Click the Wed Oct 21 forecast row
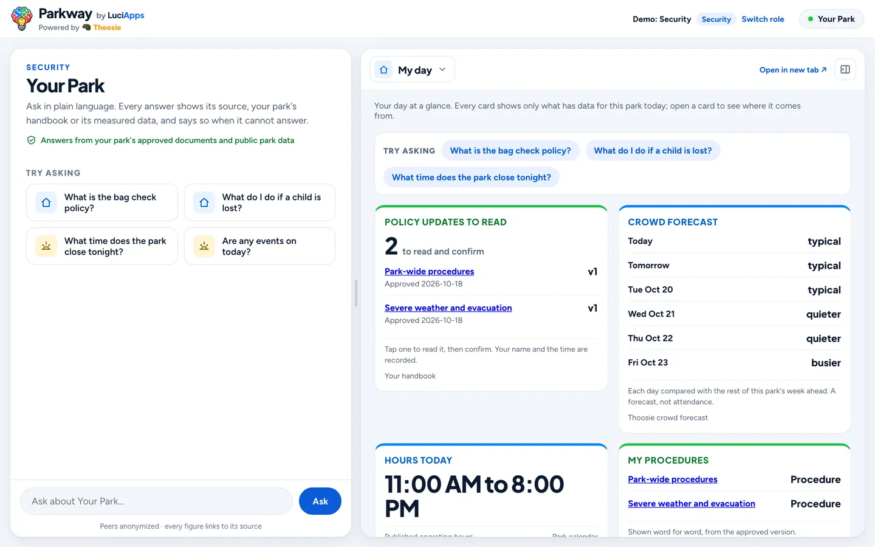Screen dimensions: 875x547 [x=734, y=314]
